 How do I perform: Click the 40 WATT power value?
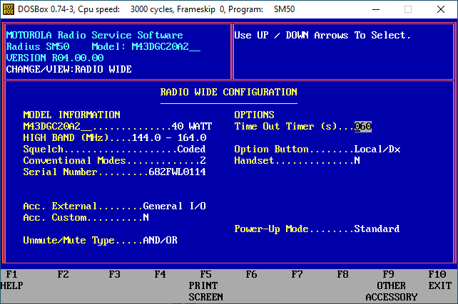click(x=192, y=127)
